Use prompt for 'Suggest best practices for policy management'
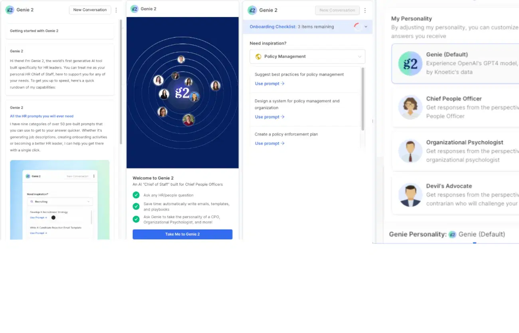Screen dimensions: 519x333 pos(269,84)
